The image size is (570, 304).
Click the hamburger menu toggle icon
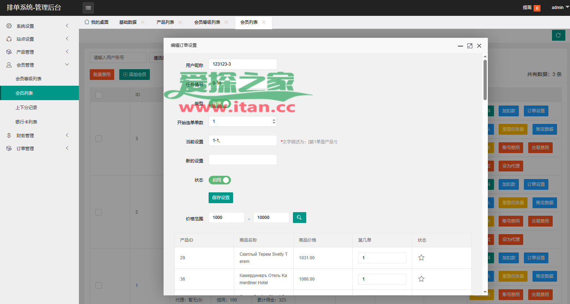click(x=88, y=8)
